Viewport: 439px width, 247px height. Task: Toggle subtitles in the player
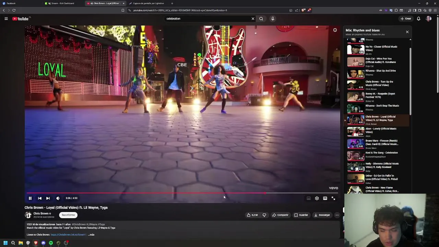click(309, 198)
